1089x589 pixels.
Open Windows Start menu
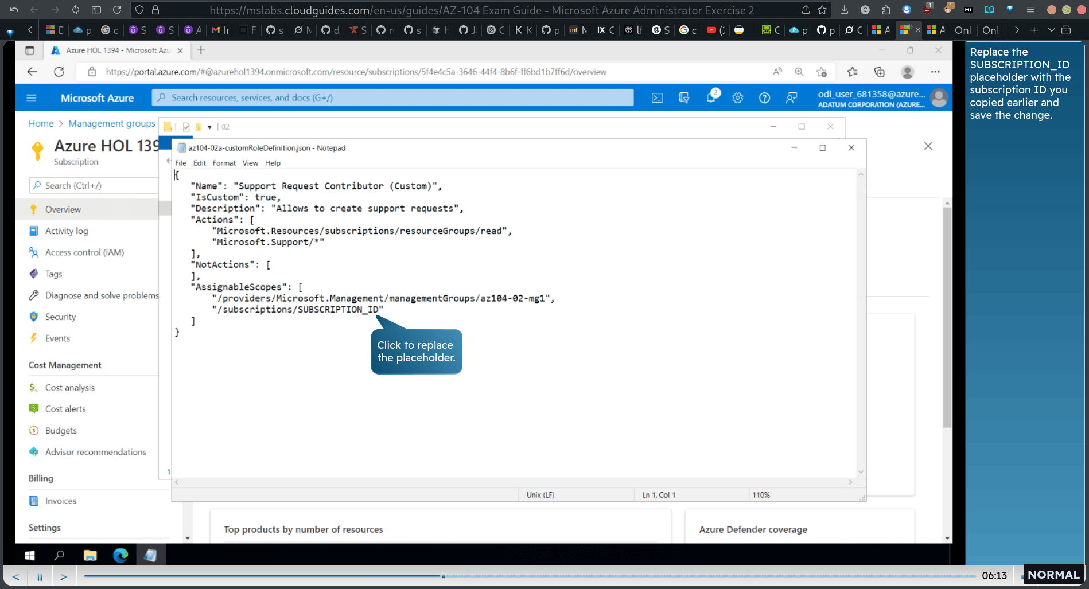30,555
